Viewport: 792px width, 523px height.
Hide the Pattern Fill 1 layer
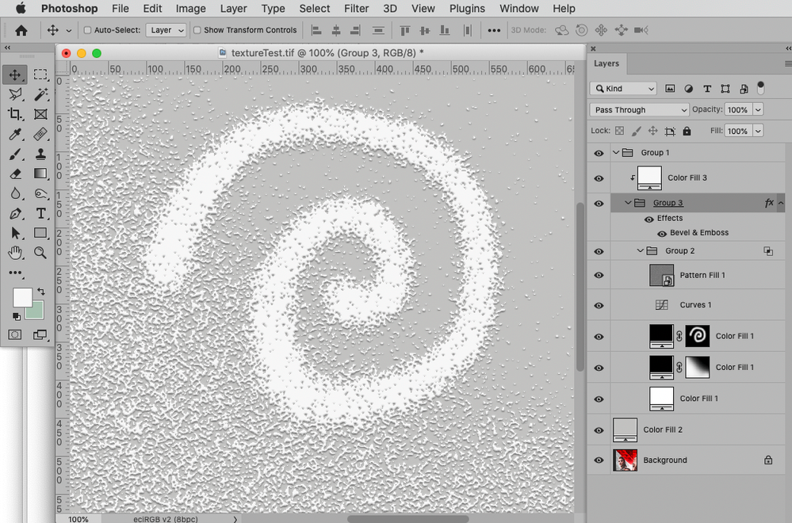coord(599,276)
